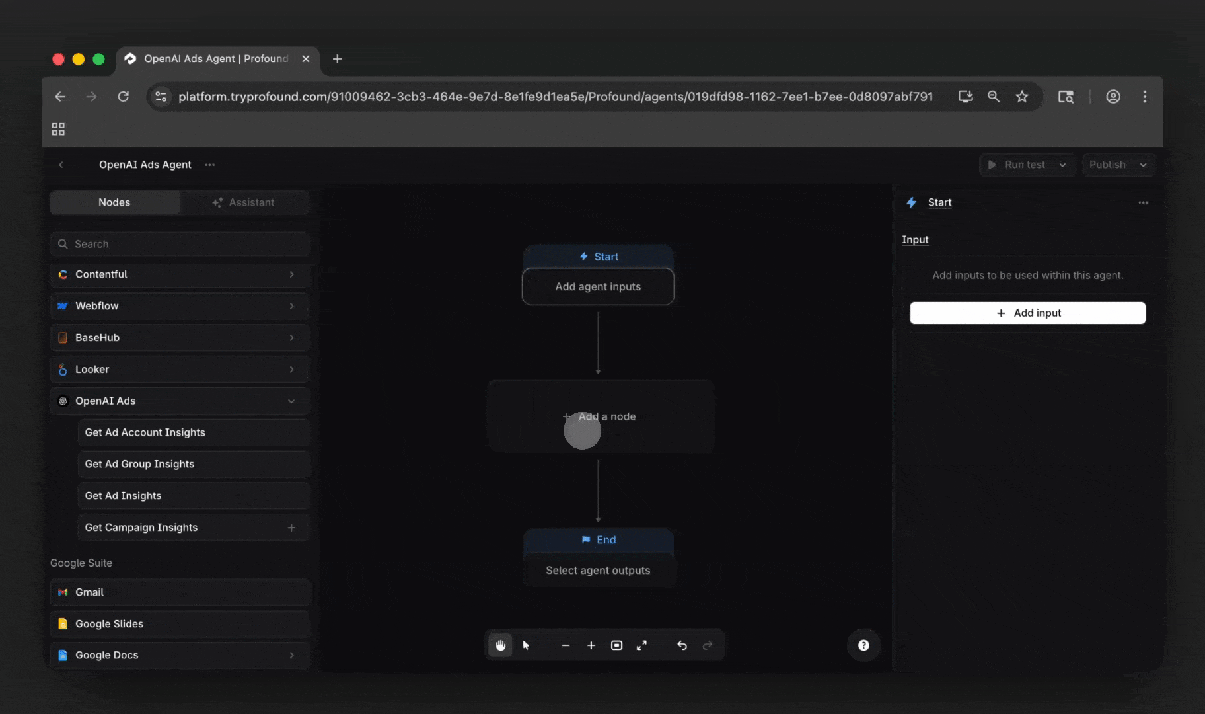Click the Google Lens search icon
The width and height of the screenshot is (1205, 714).
click(x=1066, y=97)
